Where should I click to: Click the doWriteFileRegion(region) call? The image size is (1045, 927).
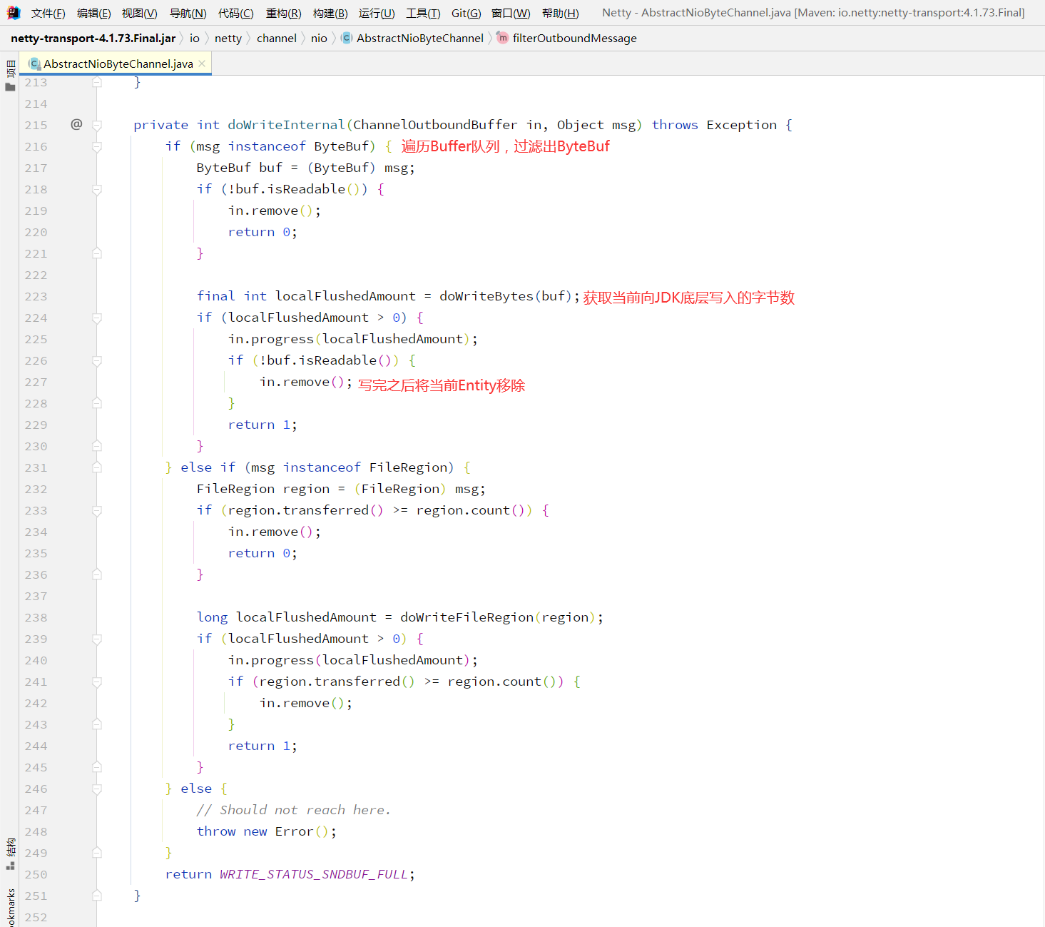tap(497, 617)
